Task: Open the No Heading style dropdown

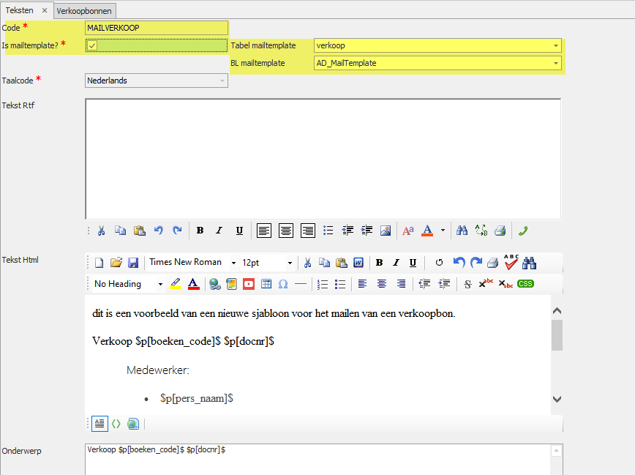Action: click(160, 284)
